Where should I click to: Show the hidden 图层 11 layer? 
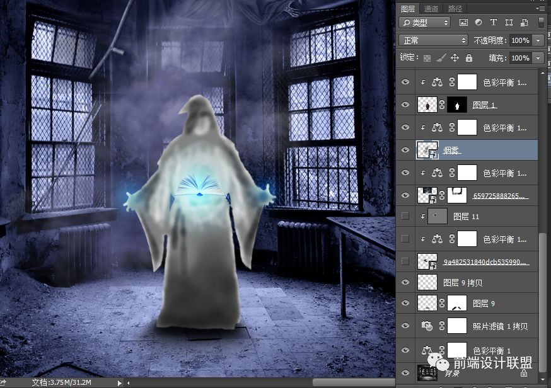tap(405, 216)
